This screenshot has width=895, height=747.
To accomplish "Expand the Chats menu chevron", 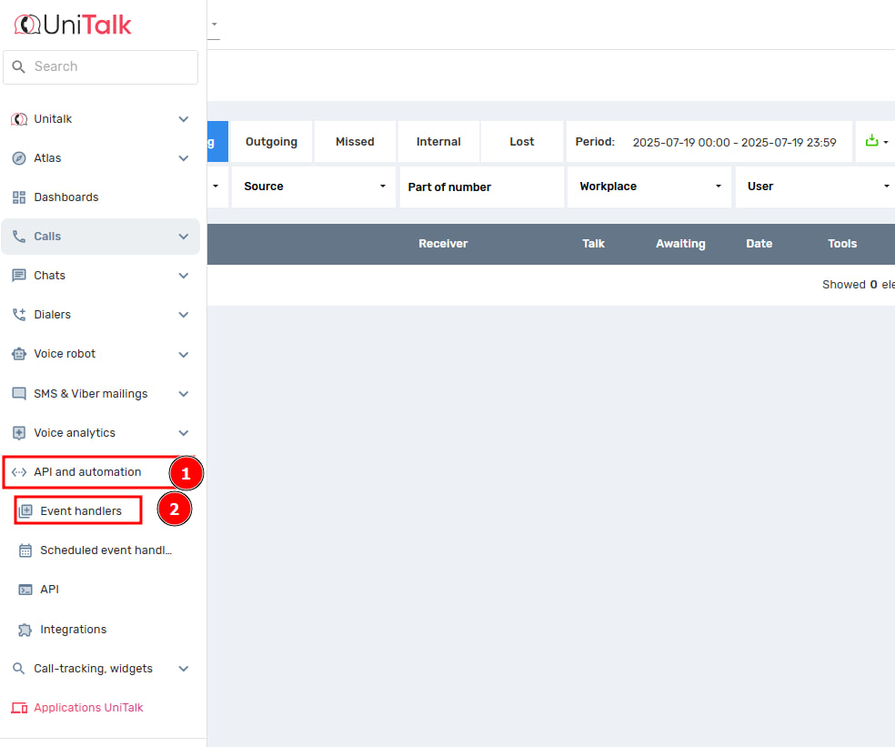I will tap(184, 276).
